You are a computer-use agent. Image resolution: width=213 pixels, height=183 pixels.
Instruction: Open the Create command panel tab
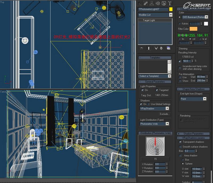(140, 3)
